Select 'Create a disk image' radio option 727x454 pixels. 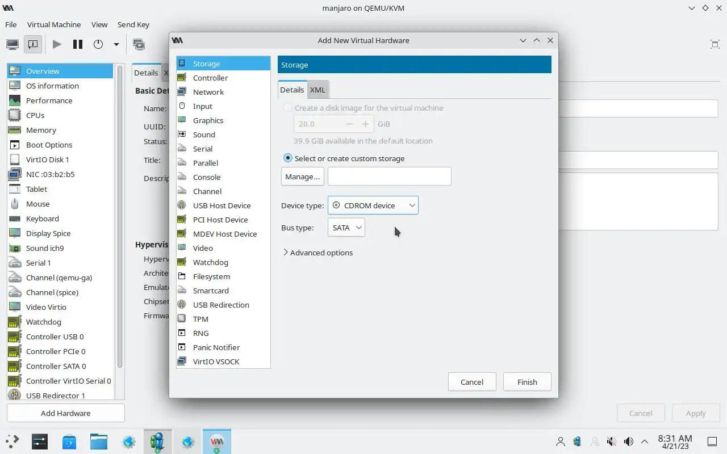(288, 108)
